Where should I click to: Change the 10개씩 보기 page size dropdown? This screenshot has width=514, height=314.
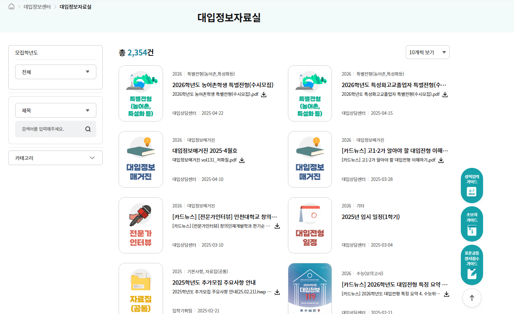click(x=428, y=52)
